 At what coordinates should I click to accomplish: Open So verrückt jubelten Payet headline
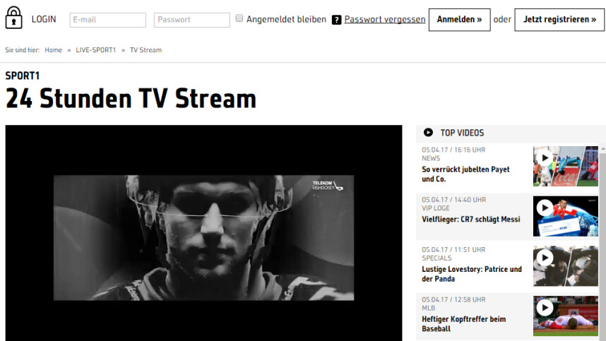tap(465, 174)
